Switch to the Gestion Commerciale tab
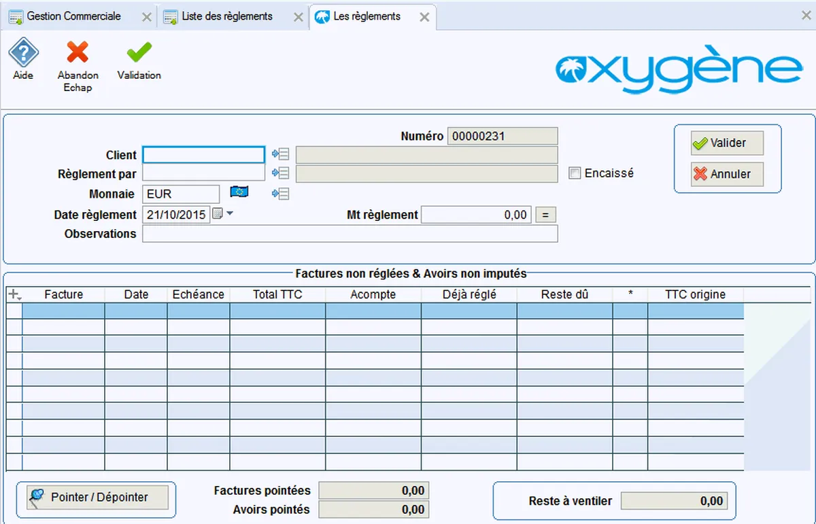The image size is (816, 524). coord(73,16)
